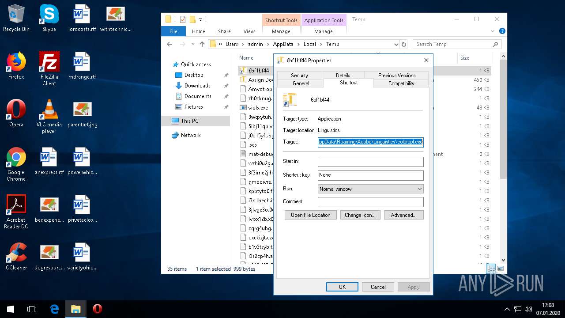The height and width of the screenshot is (318, 565).
Task: Switch to the Security tab
Action: [x=299, y=76]
